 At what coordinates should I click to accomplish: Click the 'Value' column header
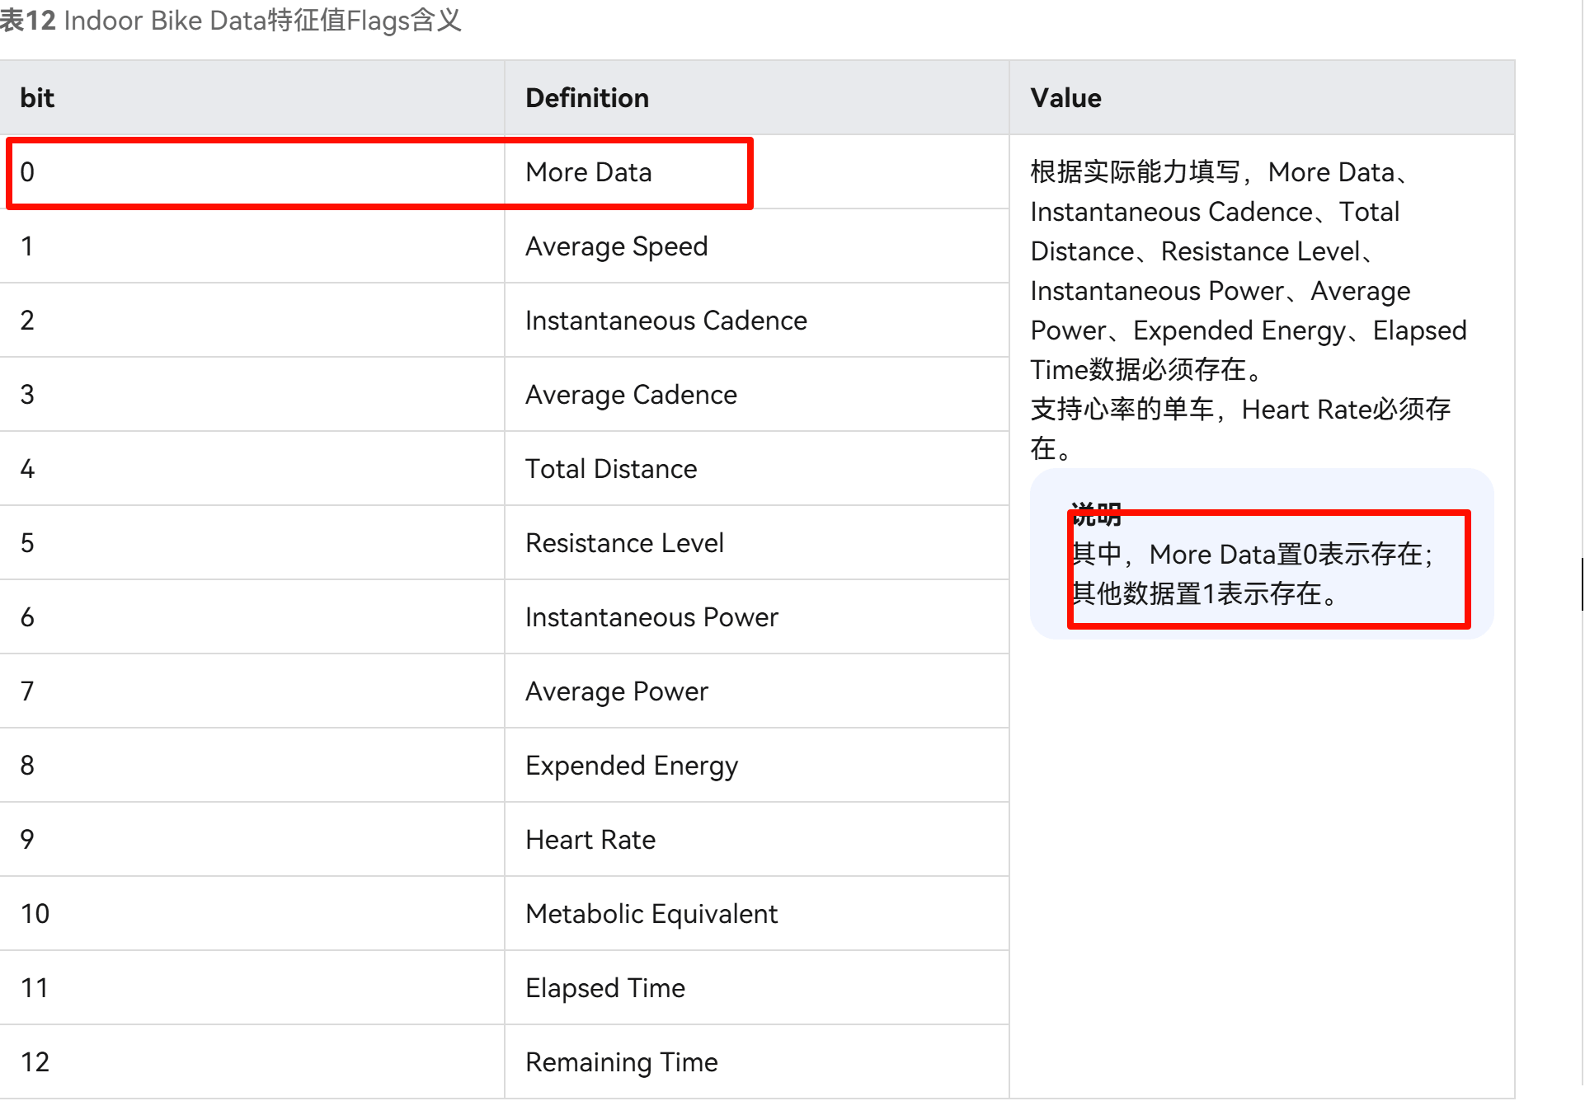(x=1065, y=98)
